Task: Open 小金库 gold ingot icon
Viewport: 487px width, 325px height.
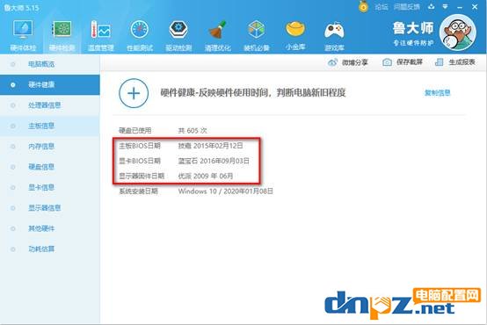Action: click(x=295, y=30)
